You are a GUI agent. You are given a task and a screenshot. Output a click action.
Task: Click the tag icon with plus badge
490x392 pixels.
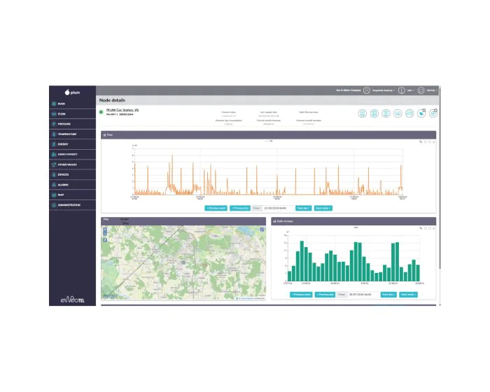[x=421, y=113]
